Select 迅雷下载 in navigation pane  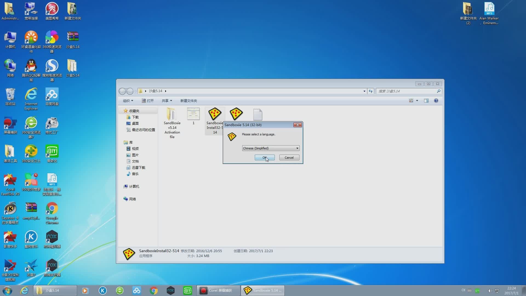(139, 167)
